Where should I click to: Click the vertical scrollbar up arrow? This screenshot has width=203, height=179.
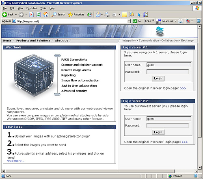(x=200, y=26)
